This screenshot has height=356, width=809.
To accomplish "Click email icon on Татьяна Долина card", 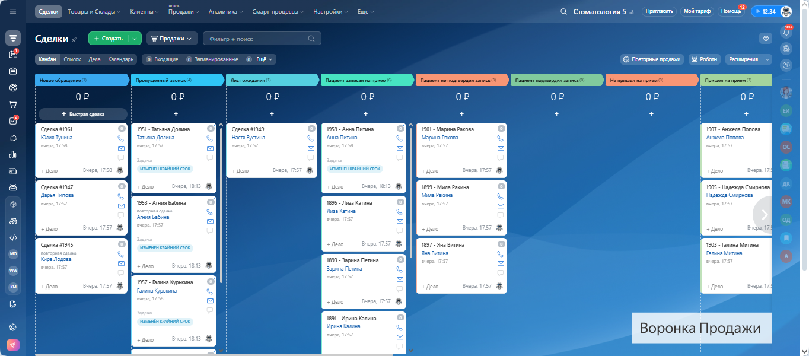I will coord(210,148).
